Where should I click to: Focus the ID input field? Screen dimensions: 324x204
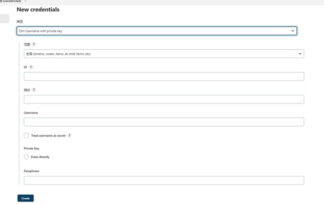click(164, 77)
